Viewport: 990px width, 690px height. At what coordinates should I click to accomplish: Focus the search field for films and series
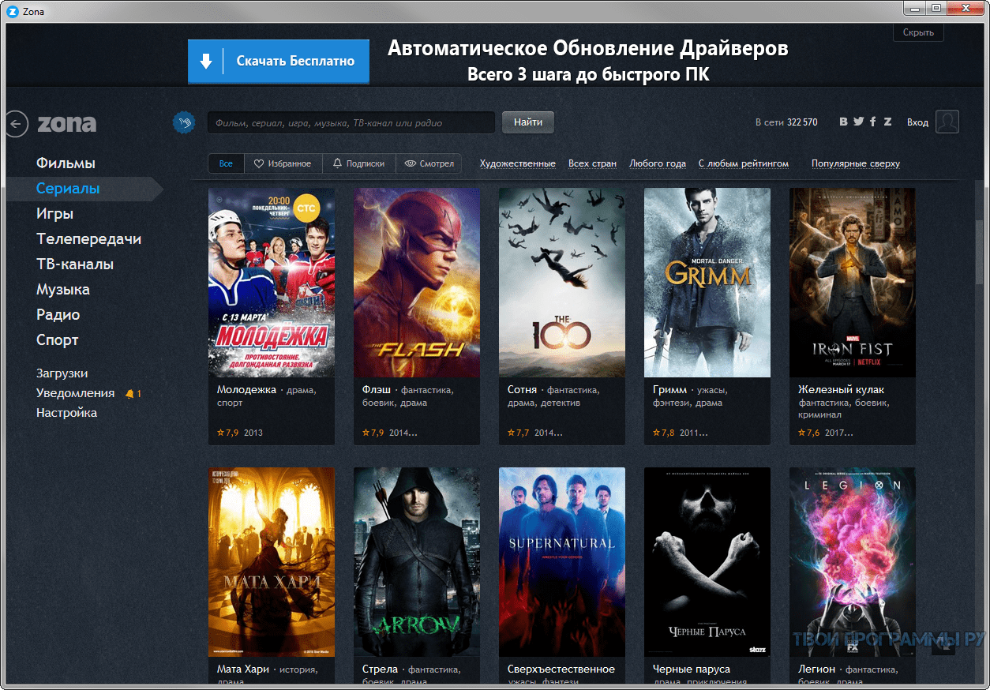[x=351, y=122]
